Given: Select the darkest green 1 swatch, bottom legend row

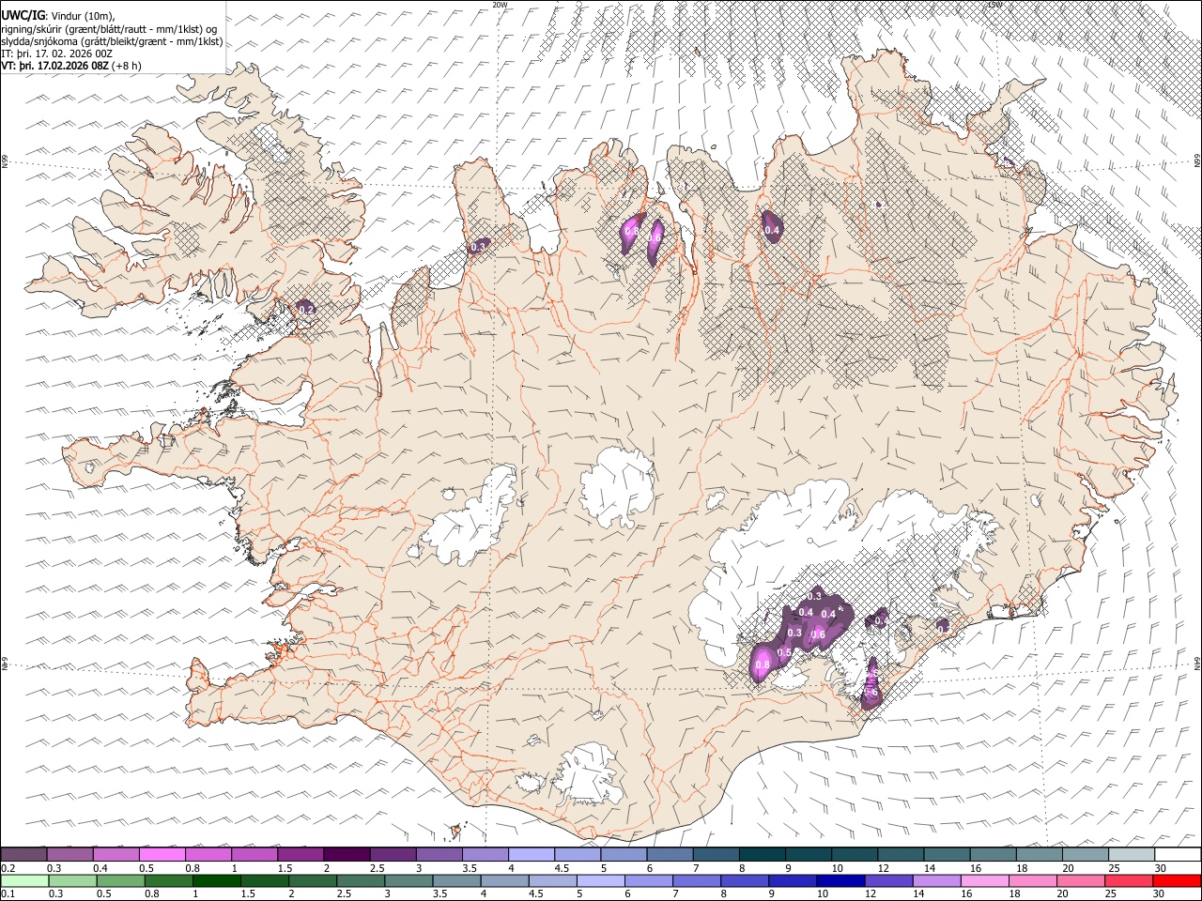Looking at the screenshot, I should pos(217,880).
